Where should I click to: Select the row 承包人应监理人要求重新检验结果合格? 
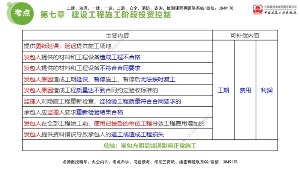(117, 112)
